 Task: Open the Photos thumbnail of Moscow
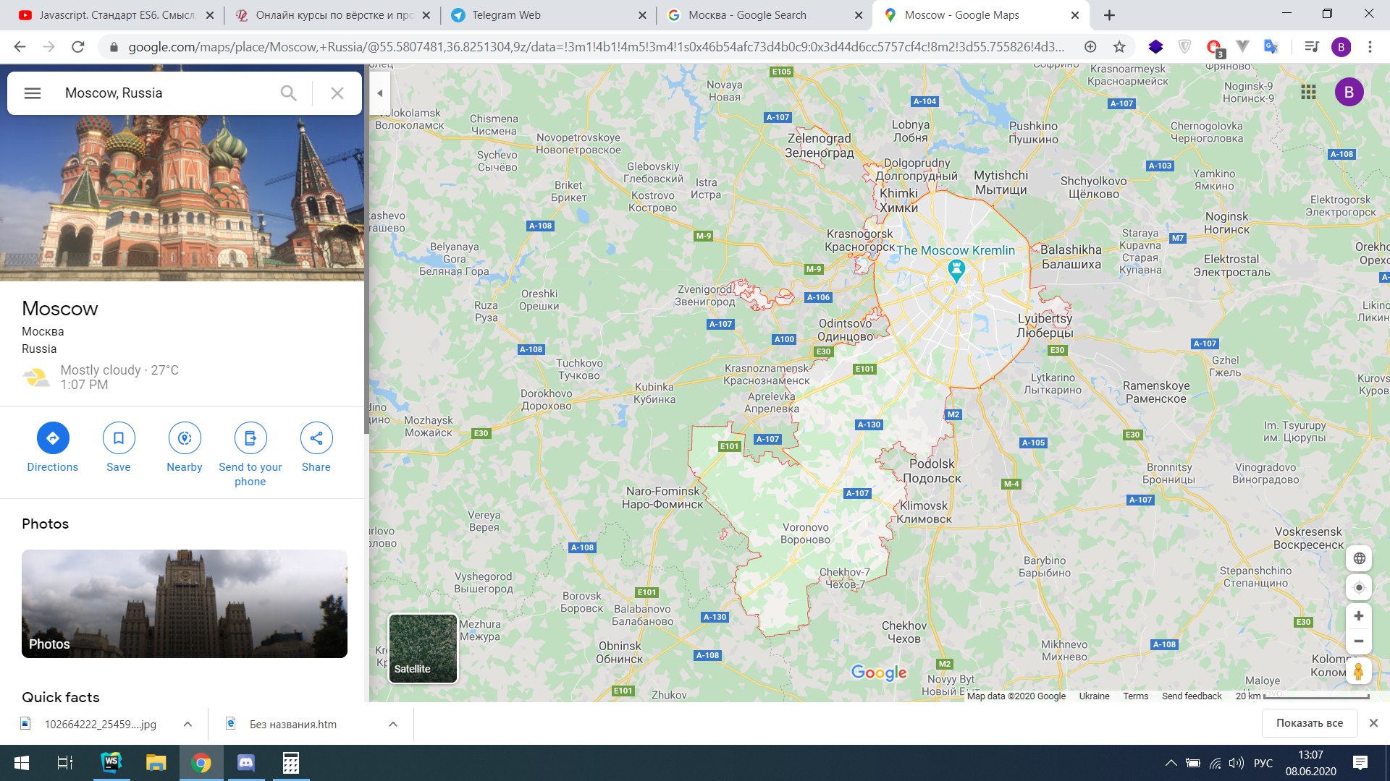(x=185, y=604)
